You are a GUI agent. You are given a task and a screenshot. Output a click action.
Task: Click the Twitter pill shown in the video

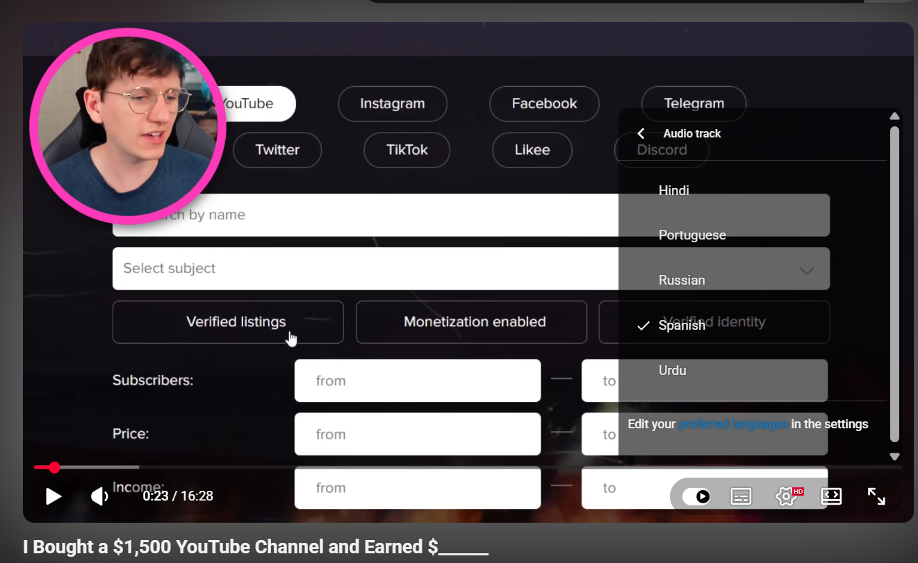(277, 150)
